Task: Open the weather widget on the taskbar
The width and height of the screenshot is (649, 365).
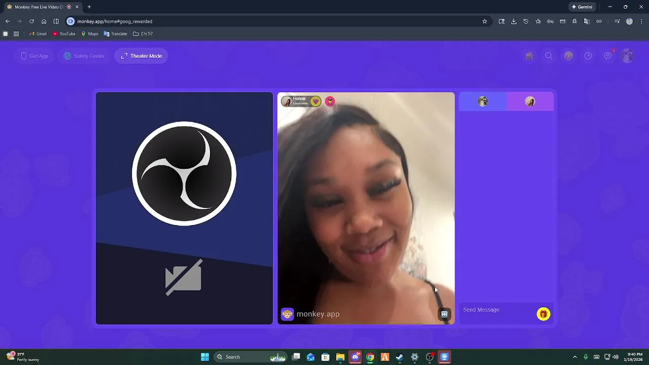Action: click(23, 357)
